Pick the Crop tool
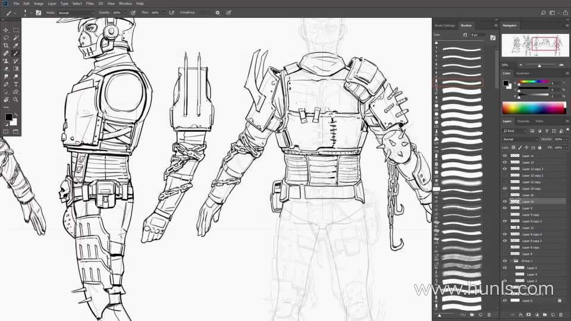The width and height of the screenshot is (571, 321). click(6, 45)
